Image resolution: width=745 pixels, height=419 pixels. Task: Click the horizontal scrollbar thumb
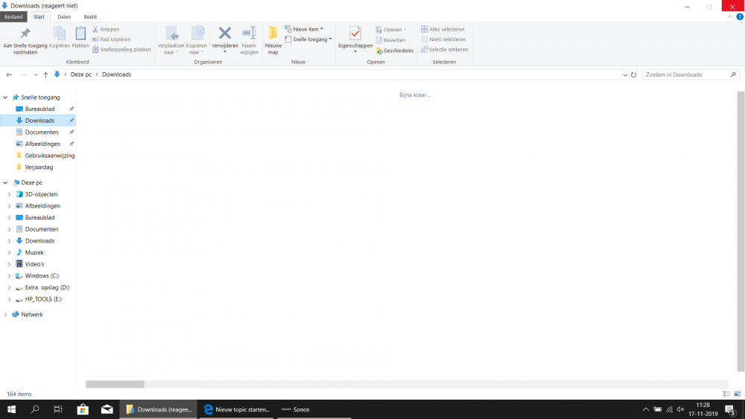coord(115,384)
